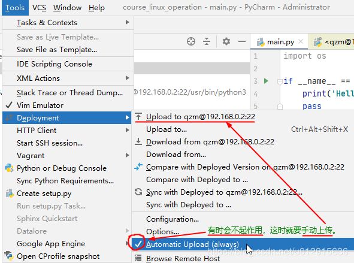Toggle Vim Emulator checkmark
This screenshot has height=263, width=354.
[8, 105]
